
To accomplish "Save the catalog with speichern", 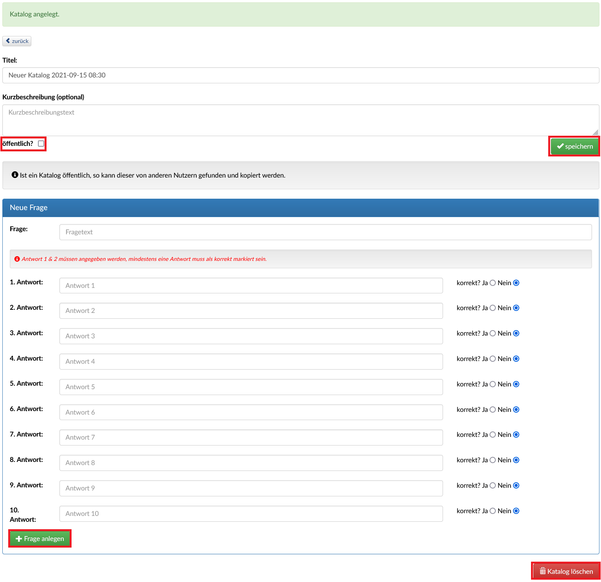I will (574, 146).
